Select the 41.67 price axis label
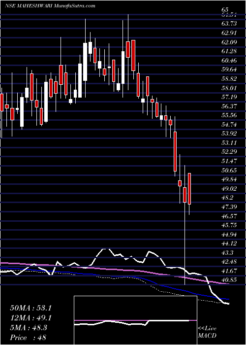 point(229,271)
